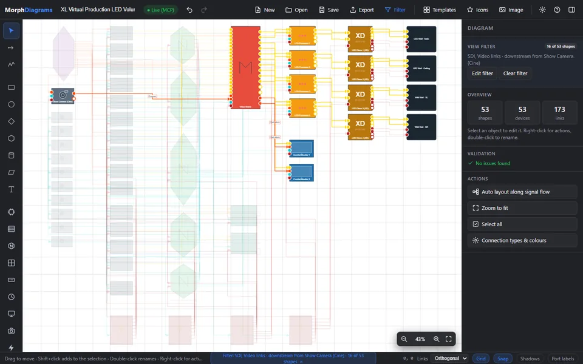
Task: Select the polyline zigzag tool
Action: (11, 64)
